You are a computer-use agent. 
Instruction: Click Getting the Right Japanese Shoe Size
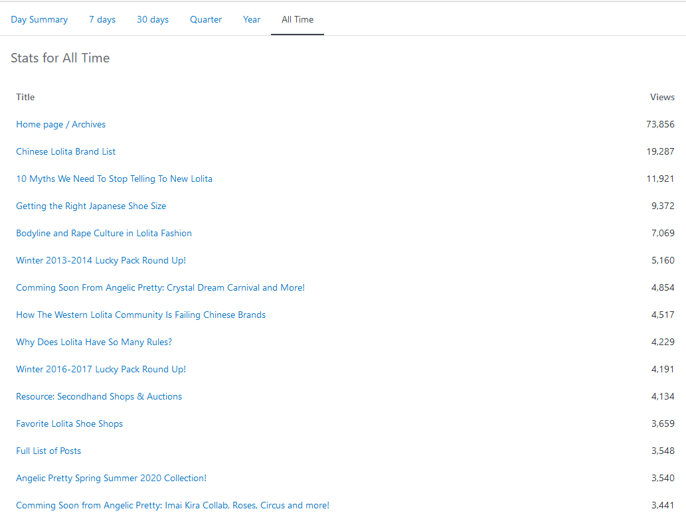coord(91,206)
